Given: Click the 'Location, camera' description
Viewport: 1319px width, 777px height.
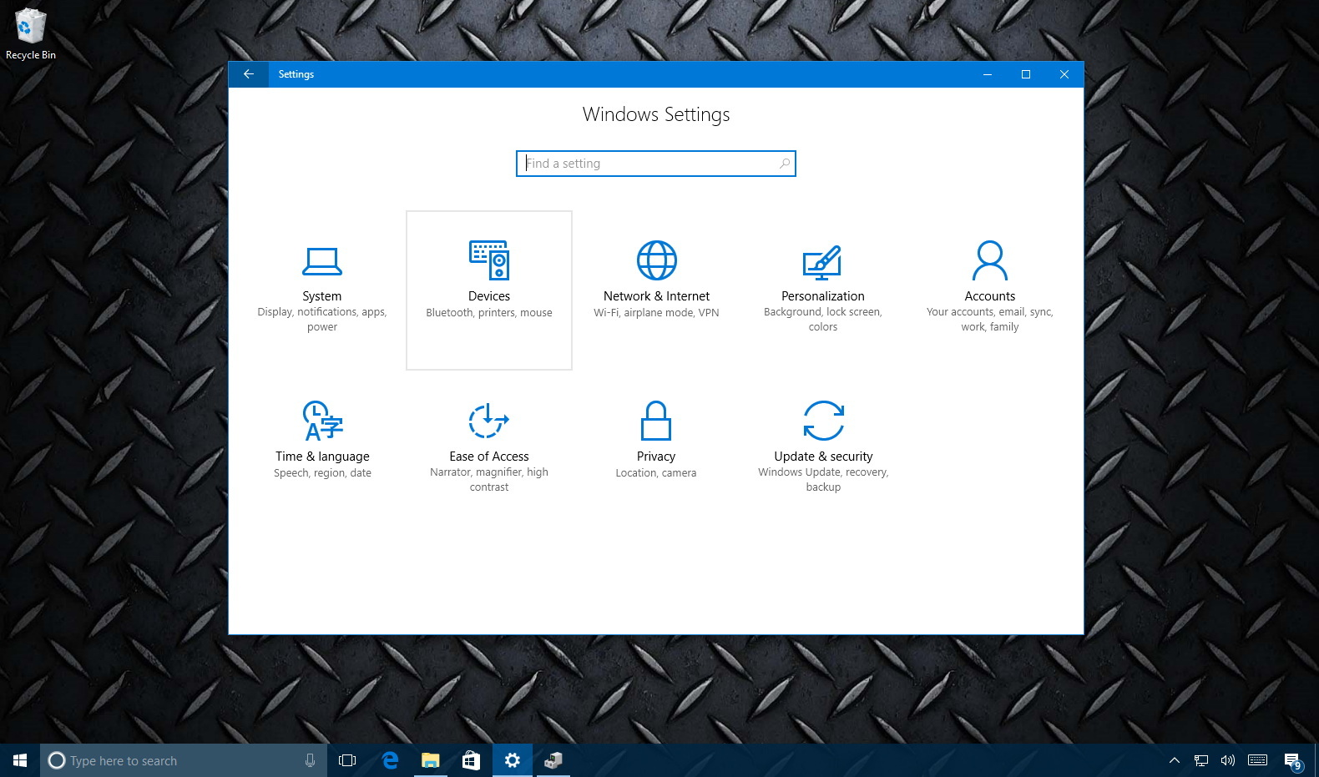Looking at the screenshot, I should [656, 473].
